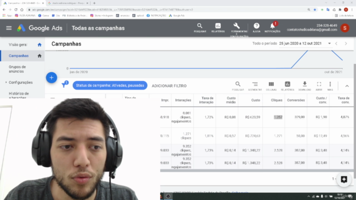The width and height of the screenshot is (356, 200).
Task: Go back in browser
Action: [4, 10]
